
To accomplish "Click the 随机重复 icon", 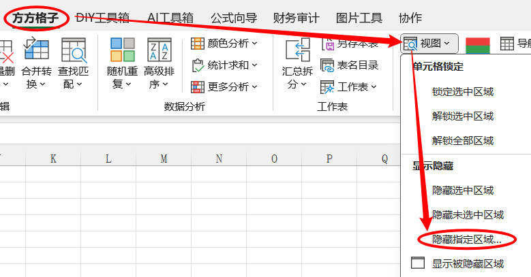I will (x=123, y=50).
